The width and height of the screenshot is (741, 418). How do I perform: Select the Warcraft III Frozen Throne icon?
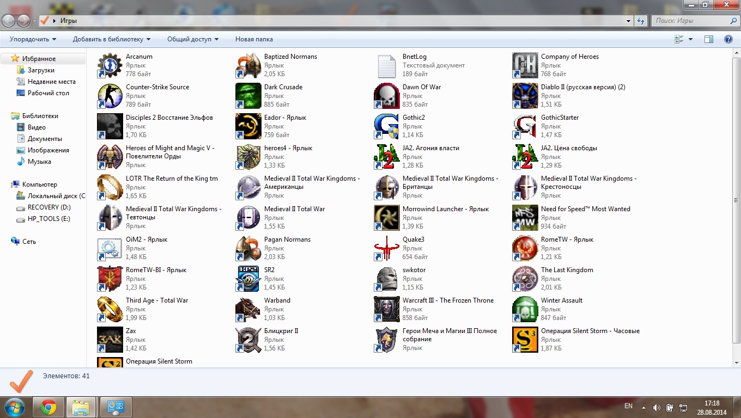[x=387, y=309]
